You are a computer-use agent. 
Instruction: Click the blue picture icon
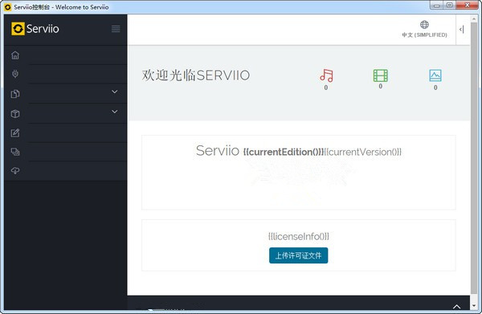(x=435, y=75)
